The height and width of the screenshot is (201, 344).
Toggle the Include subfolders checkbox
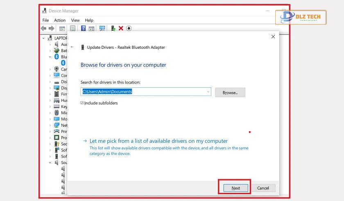[x=82, y=103]
